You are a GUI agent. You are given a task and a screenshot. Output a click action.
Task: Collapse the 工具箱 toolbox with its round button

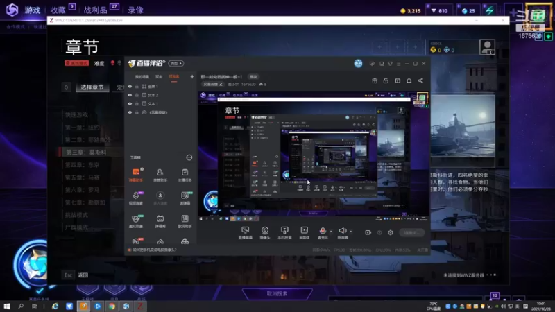189,157
